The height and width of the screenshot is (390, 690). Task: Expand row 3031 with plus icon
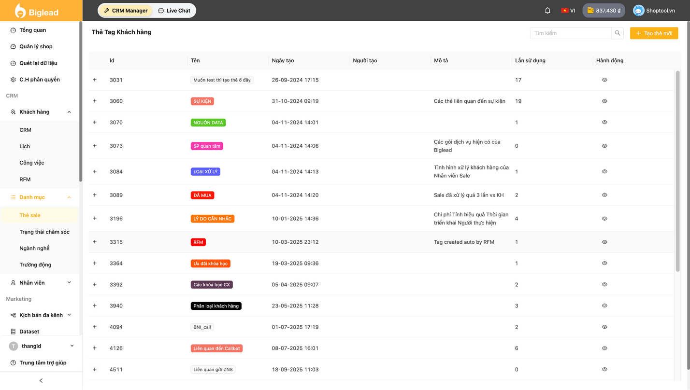click(95, 80)
